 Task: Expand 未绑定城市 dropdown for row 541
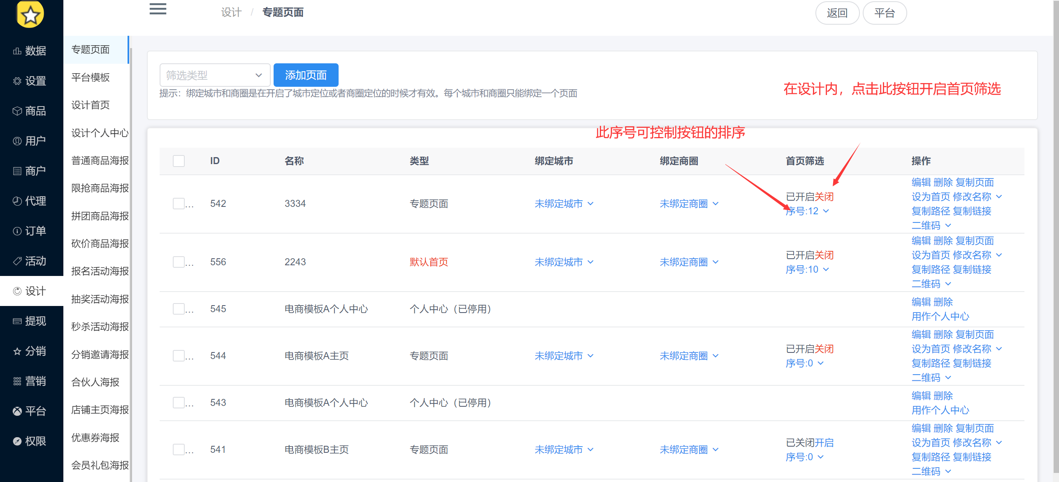[564, 450]
